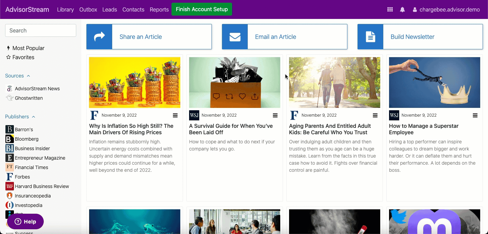Image resolution: width=488 pixels, height=234 pixels.
Task: Click the Harvard Business Review logo
Action: pos(9,186)
